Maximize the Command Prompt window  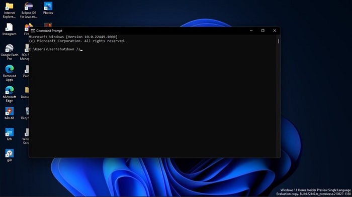pos(263,31)
